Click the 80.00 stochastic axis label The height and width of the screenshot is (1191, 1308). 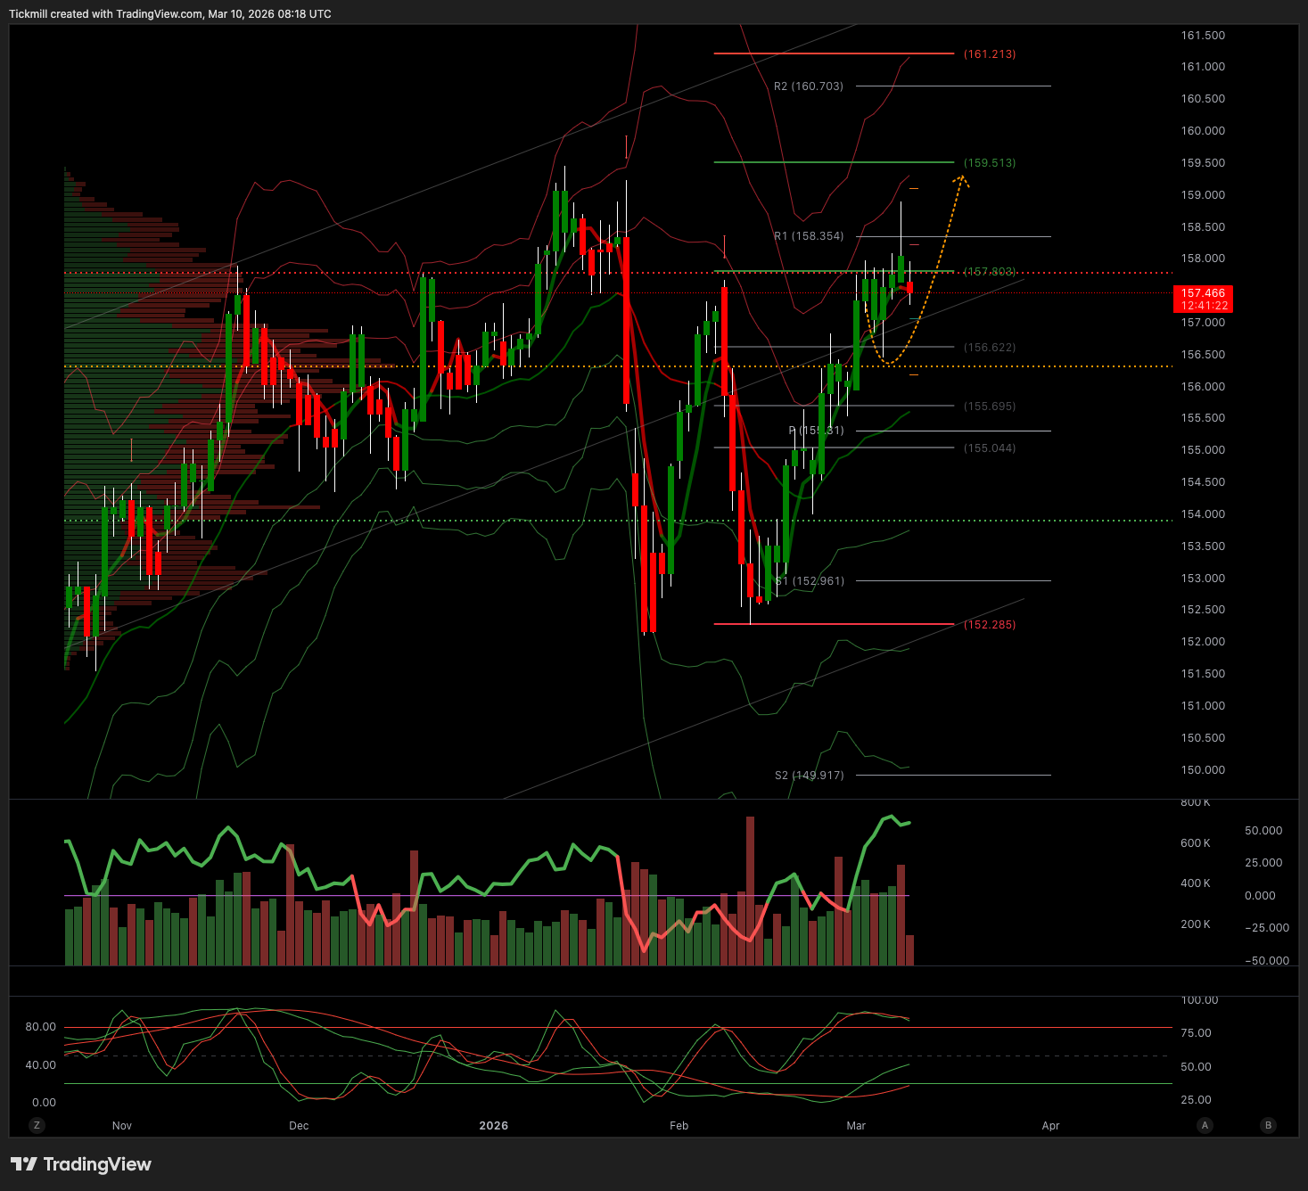[x=40, y=1027]
